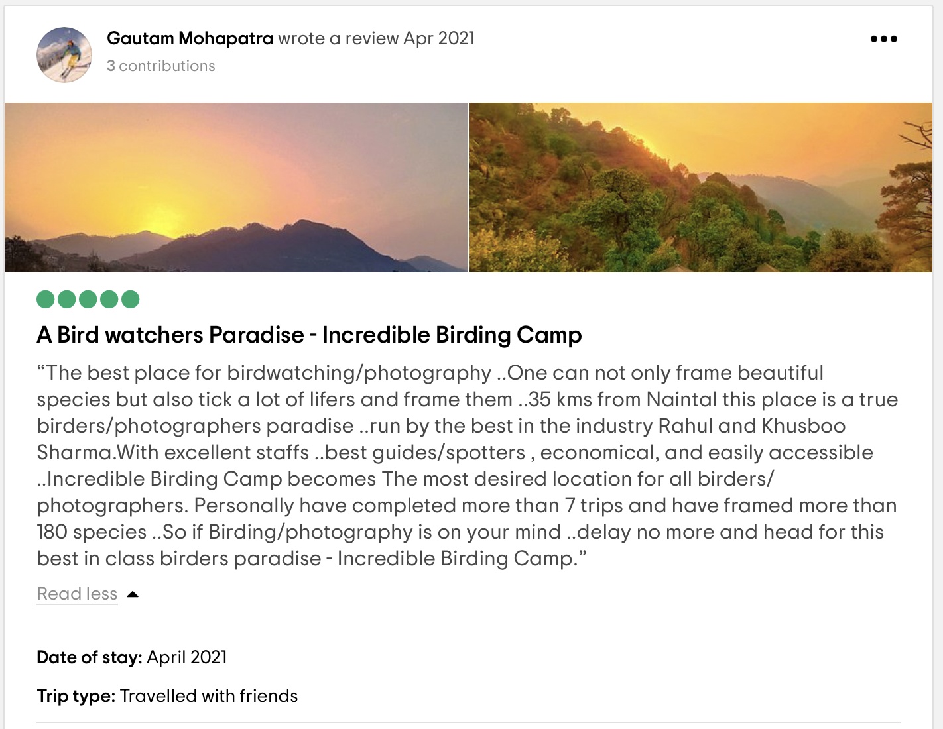Click the second green rating bubble
Viewport: 943px width, 729px height.
pos(67,300)
